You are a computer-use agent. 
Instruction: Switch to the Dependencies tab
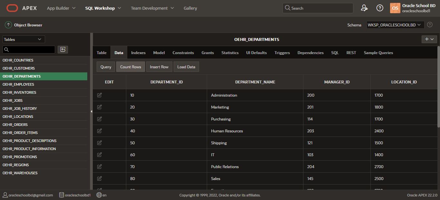tap(311, 52)
